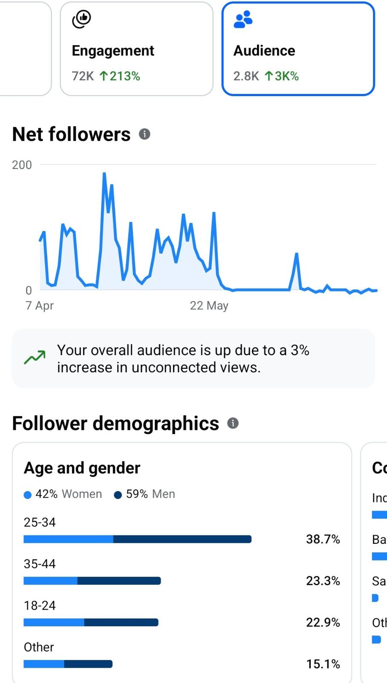Image resolution: width=387 pixels, height=683 pixels.
Task: Tap the 22 May date label
Action: point(209,306)
